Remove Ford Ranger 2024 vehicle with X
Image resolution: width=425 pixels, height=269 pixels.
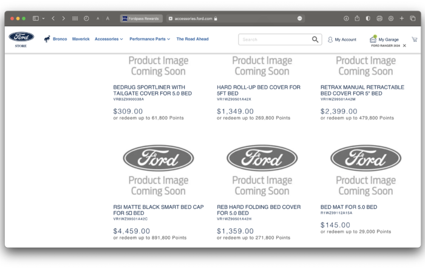(404, 46)
